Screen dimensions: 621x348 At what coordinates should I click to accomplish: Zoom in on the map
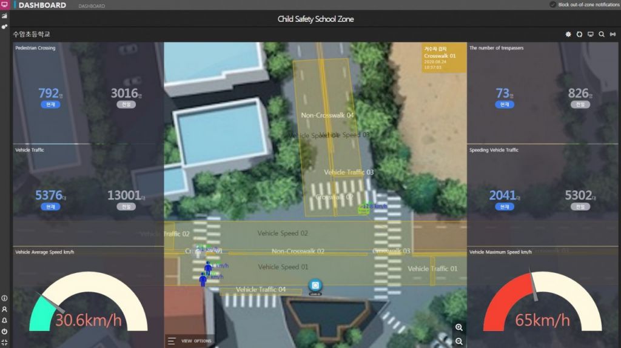pyautogui.click(x=459, y=327)
